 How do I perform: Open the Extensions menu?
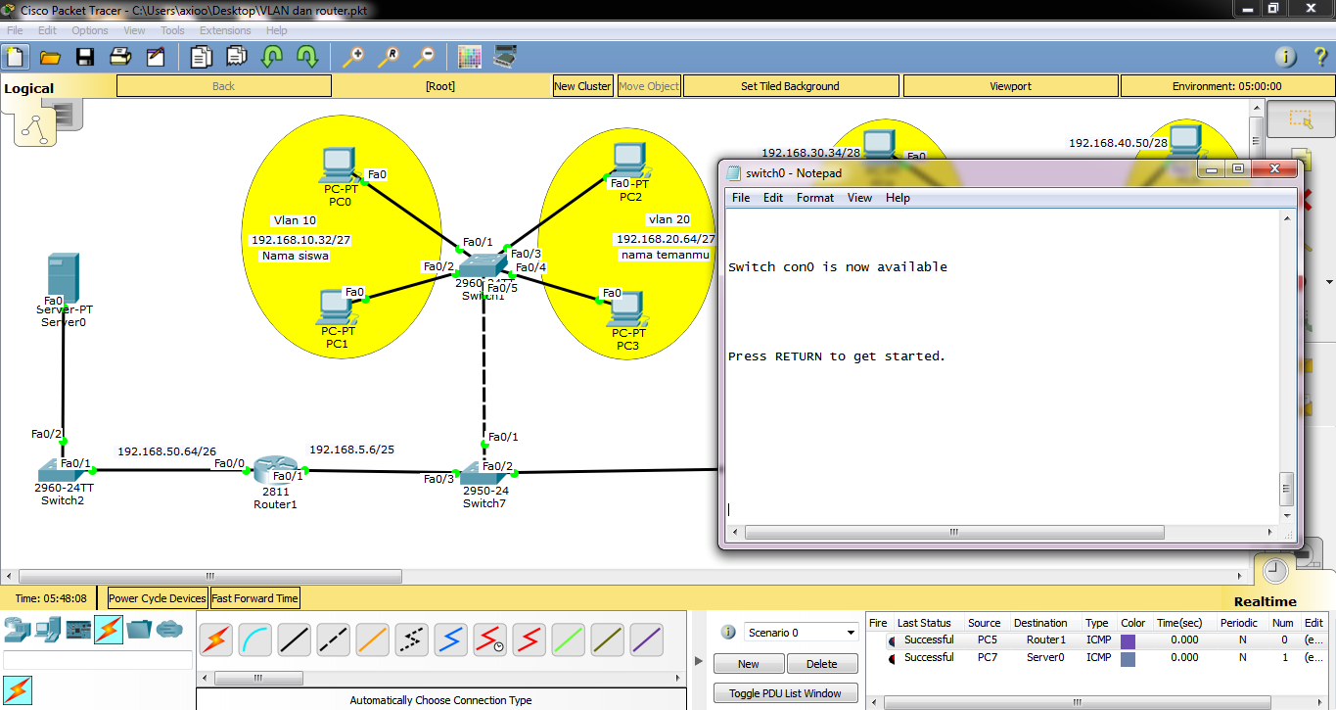click(225, 29)
